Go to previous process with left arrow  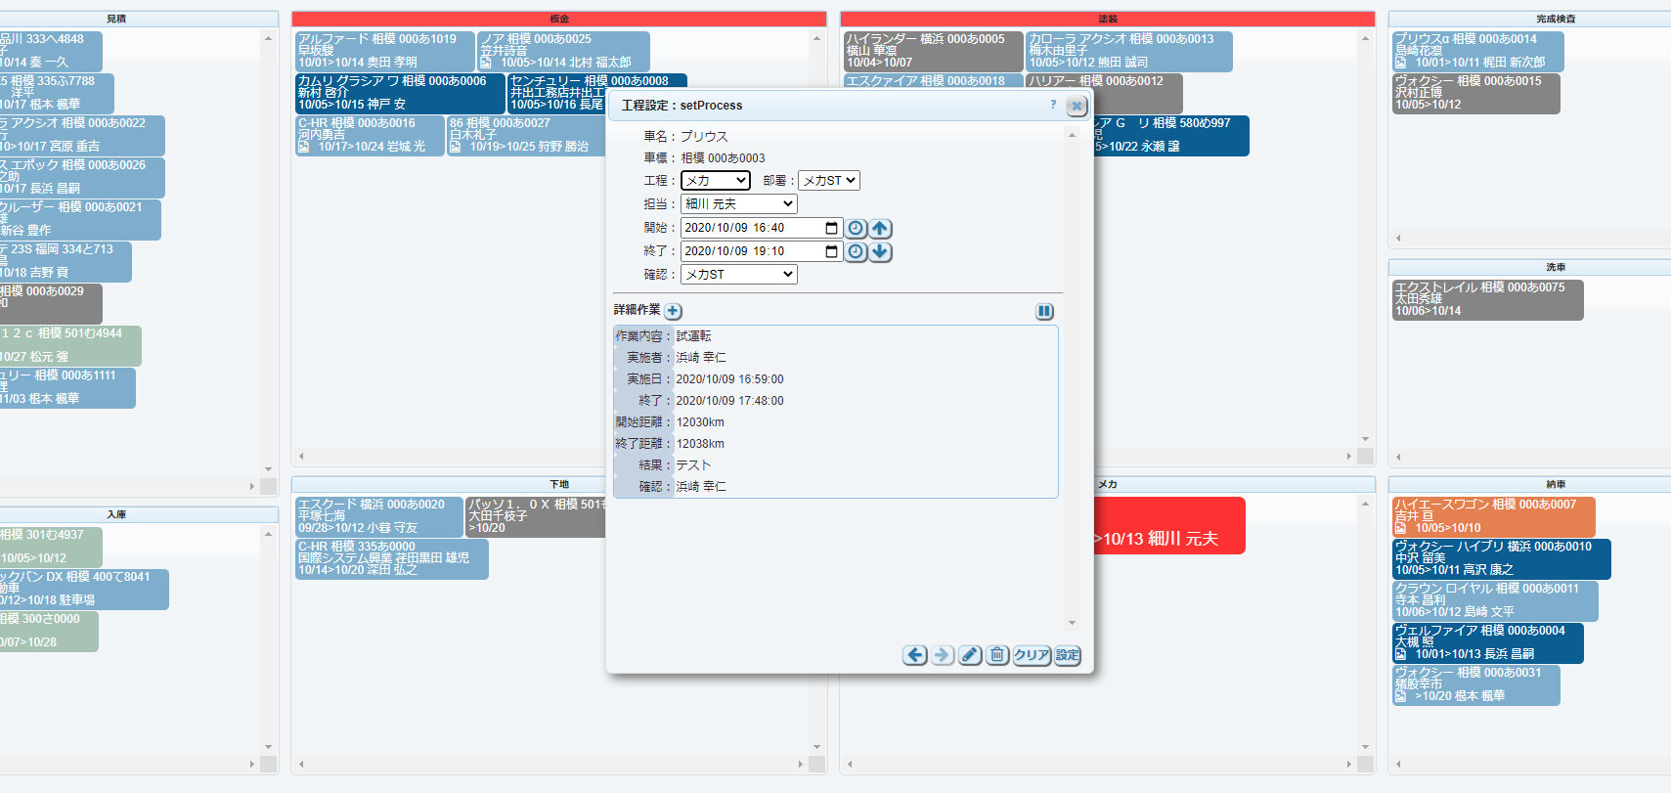pyautogui.click(x=914, y=655)
